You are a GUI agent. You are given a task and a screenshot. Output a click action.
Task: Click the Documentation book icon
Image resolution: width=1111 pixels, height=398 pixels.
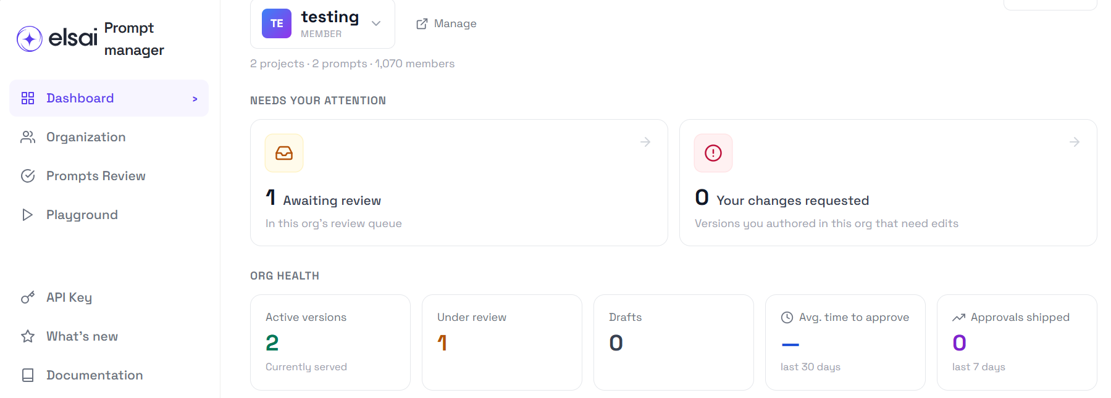(x=28, y=375)
